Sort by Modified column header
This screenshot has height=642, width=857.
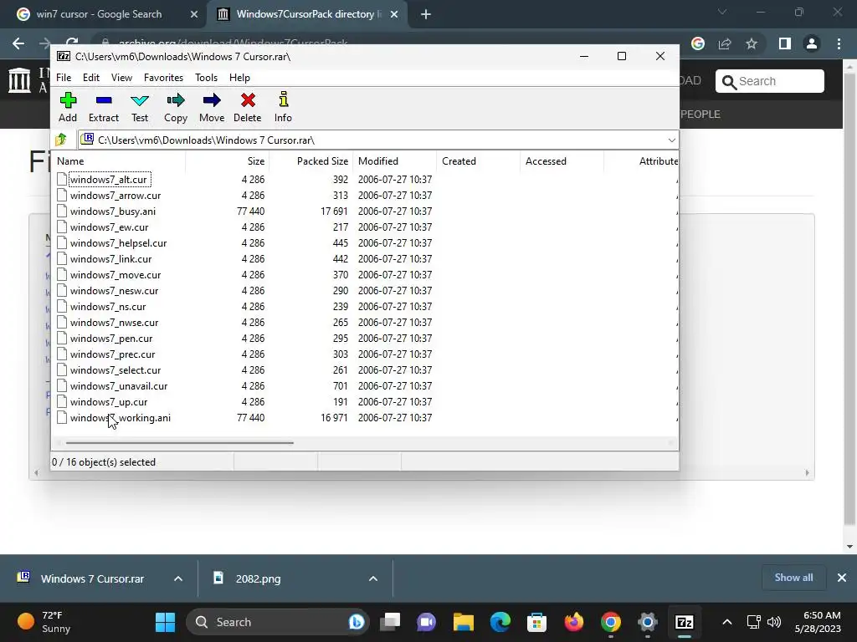coord(395,161)
